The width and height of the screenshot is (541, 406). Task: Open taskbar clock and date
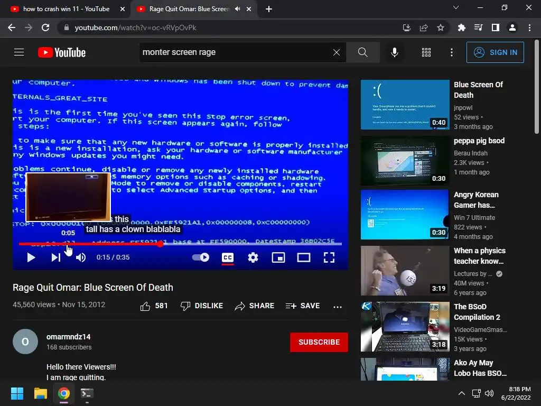[x=516, y=393]
